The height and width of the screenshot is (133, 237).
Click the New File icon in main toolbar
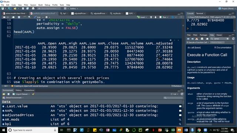[3, 8]
